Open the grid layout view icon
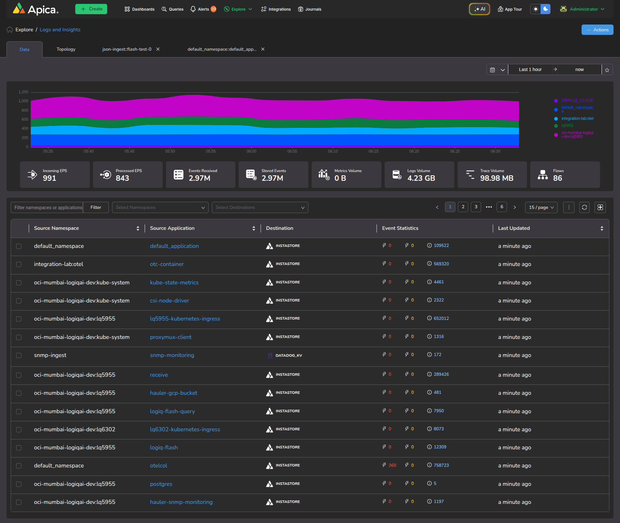The height and width of the screenshot is (523, 620). click(x=600, y=207)
